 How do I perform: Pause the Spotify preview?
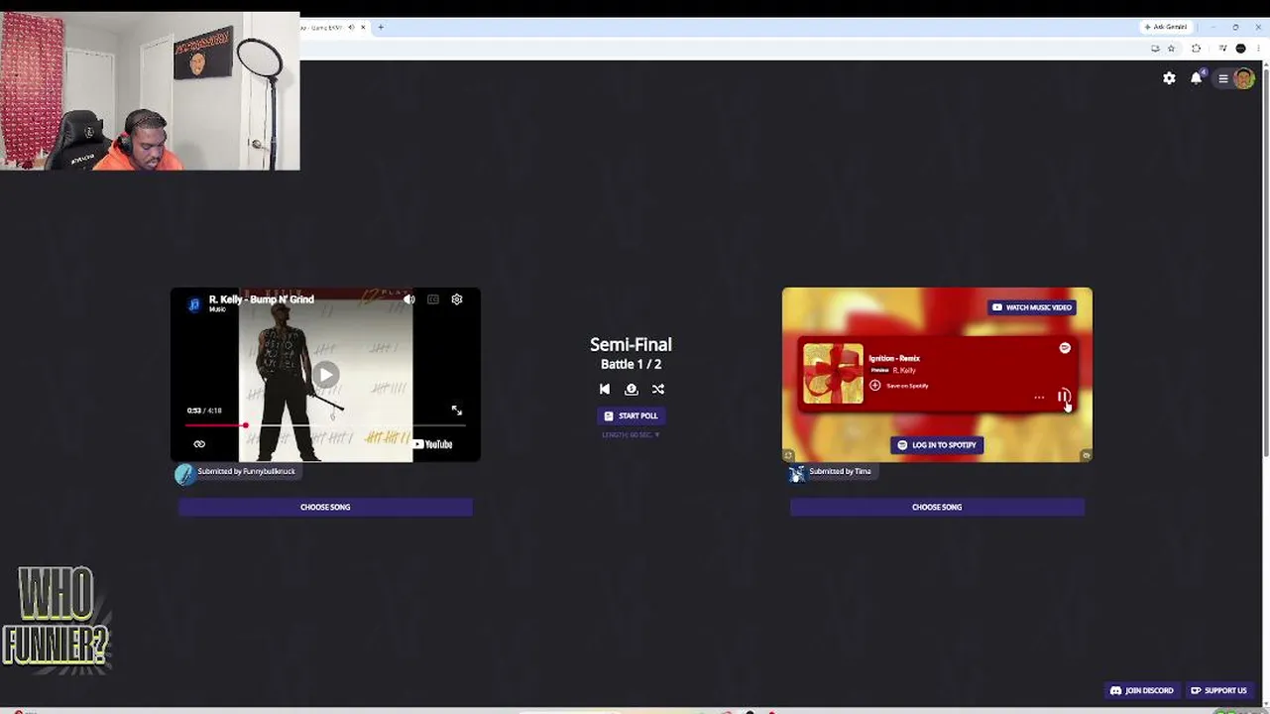[1064, 397]
